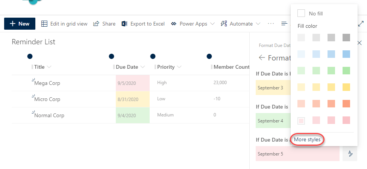Click the Share arrow icon
367x169 pixels.
click(x=96, y=24)
